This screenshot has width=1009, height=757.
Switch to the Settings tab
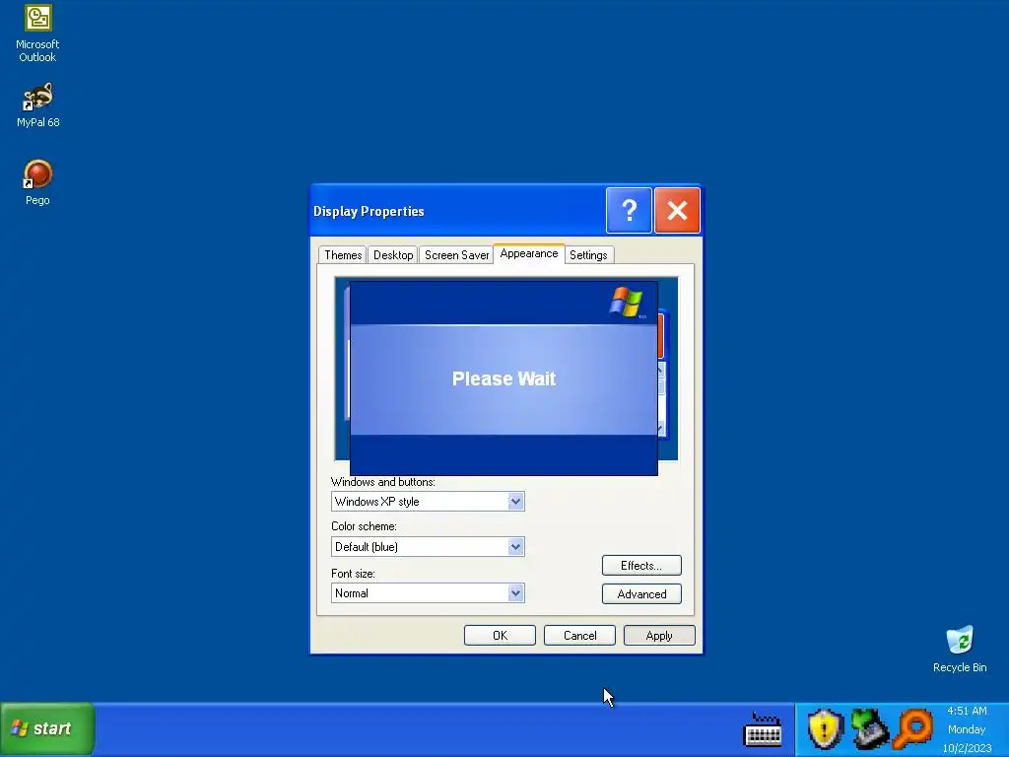588,255
